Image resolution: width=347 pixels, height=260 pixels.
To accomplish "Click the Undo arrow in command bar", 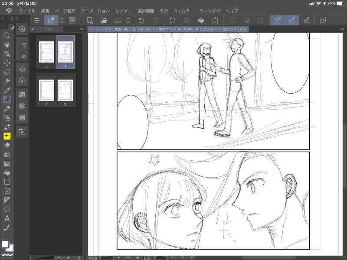I will (141, 20).
